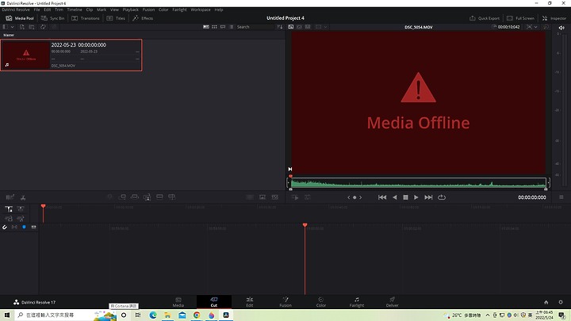Screen dimensions: 571x321
Task: Click the sync clips icon
Action: (x=43, y=27)
